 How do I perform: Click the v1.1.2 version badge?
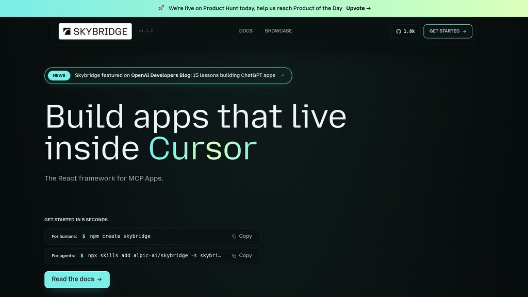(146, 31)
